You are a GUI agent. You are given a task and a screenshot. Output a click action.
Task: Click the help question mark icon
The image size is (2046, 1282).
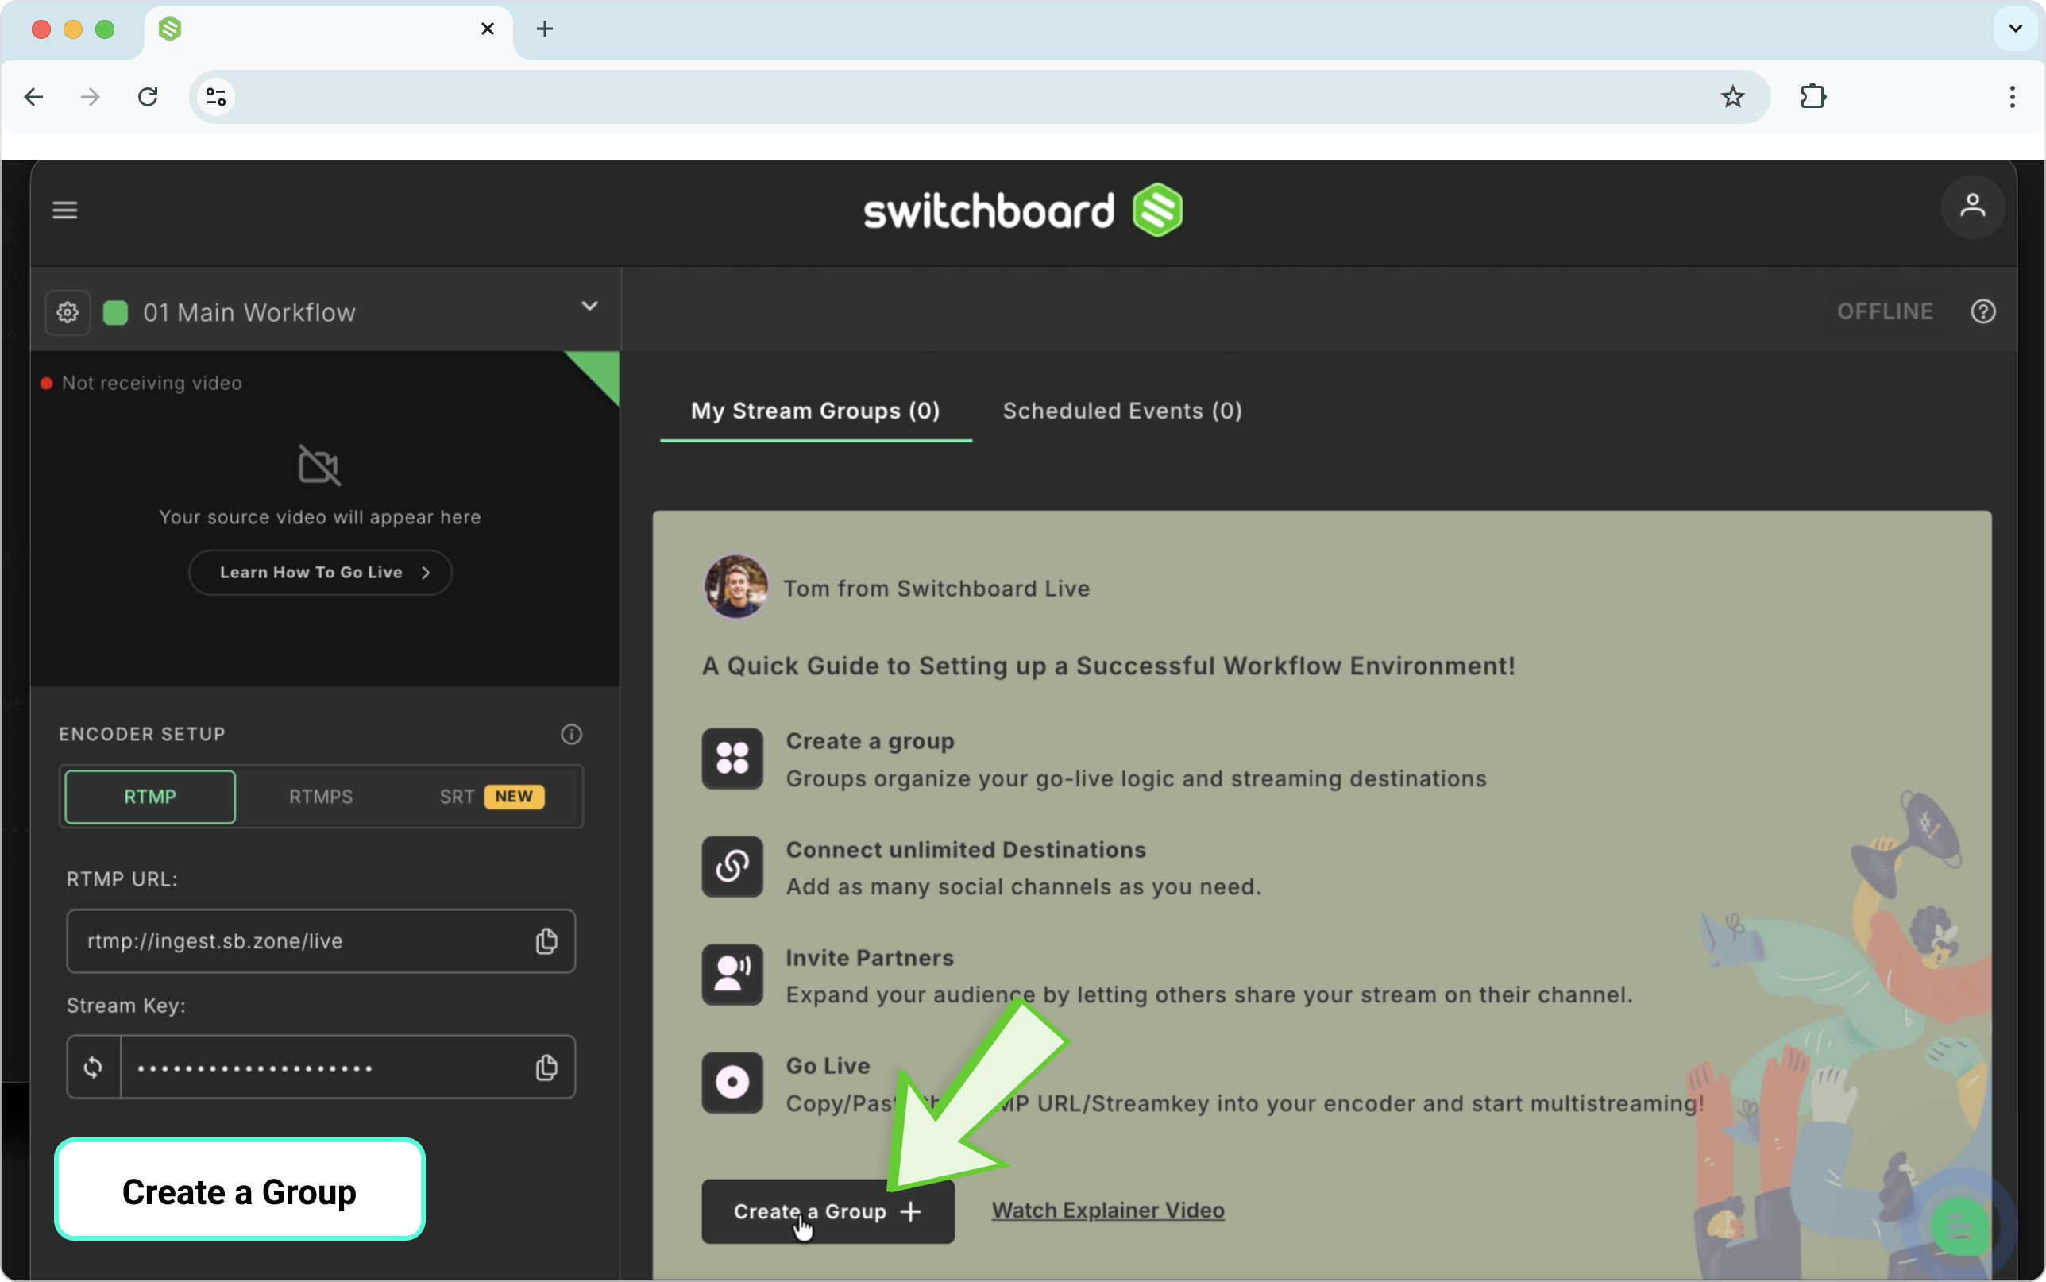coord(1982,312)
